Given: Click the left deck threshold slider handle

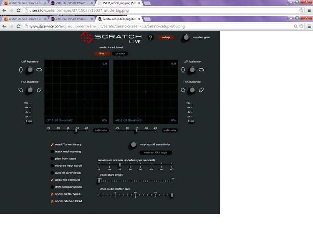Looking at the screenshot, I should point(76,130).
